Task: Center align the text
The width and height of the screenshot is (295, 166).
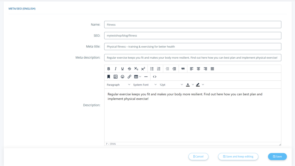Action: point(198,69)
